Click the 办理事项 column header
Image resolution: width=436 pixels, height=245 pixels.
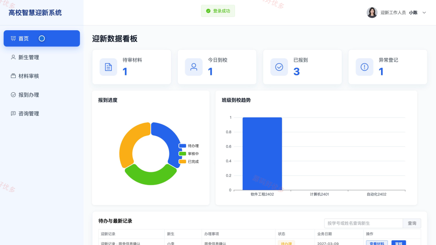coord(212,234)
